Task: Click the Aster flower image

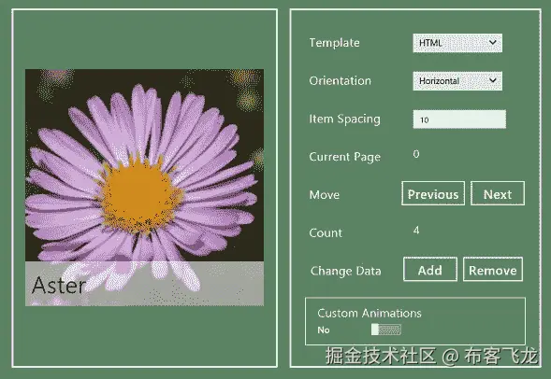Action: tap(144, 188)
